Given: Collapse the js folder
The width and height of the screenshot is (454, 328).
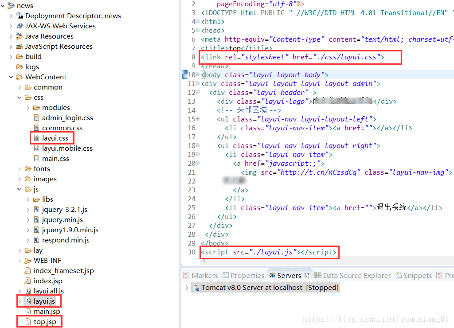Looking at the screenshot, I should [x=20, y=189].
